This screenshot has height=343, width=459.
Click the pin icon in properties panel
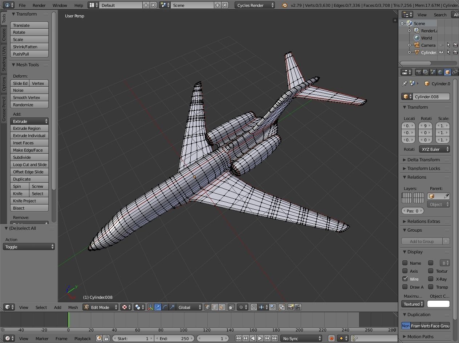[x=405, y=83]
